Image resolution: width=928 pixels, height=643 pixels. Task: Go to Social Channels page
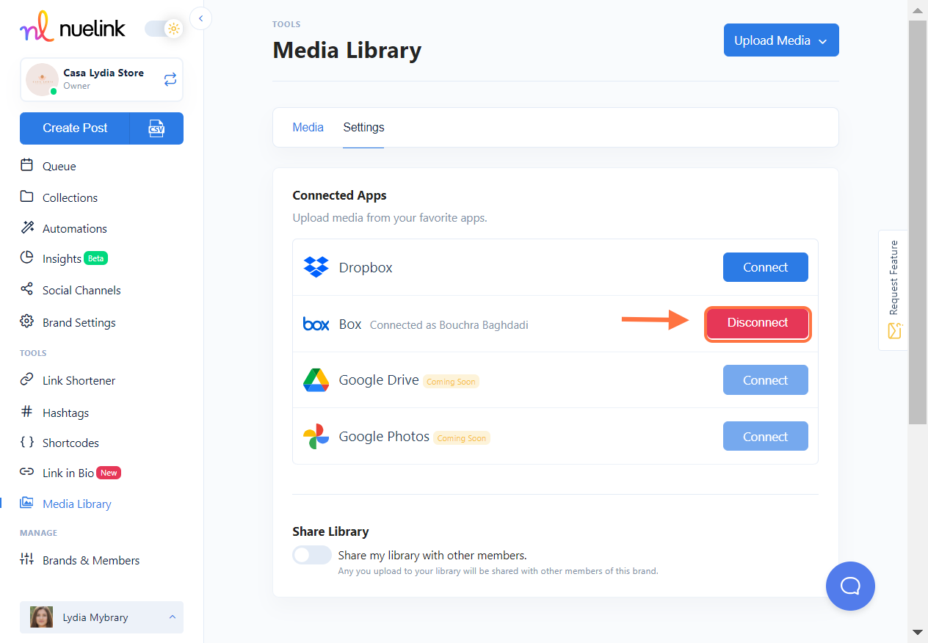pyautogui.click(x=81, y=291)
